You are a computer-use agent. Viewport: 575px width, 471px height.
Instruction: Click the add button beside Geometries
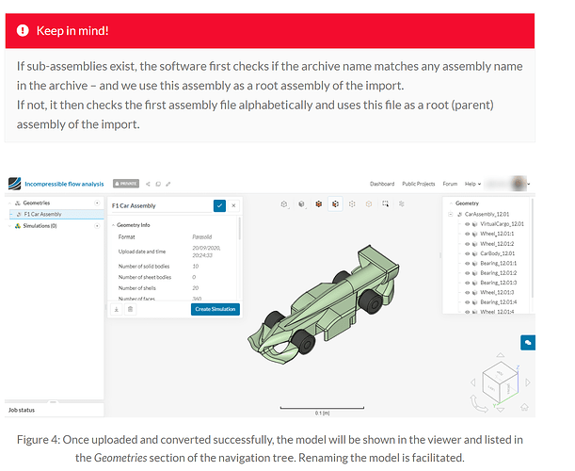(x=97, y=203)
